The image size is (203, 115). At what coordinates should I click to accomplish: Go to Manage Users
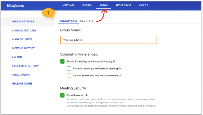(22, 39)
